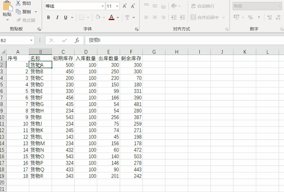Apply fill color bucket icon
Screen dimensions: 284x192
coord(98,17)
